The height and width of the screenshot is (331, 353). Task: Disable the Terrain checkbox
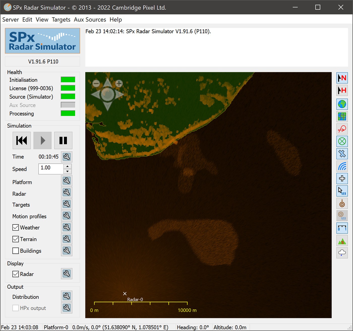pos(16,239)
